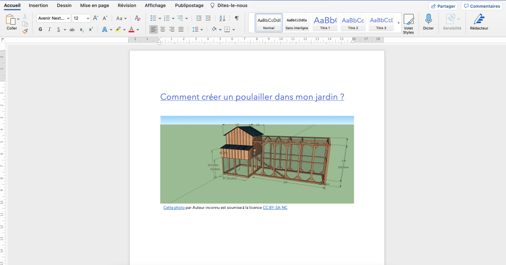Image resolution: width=506 pixels, height=265 pixels.
Task: Follow the CC BY-SA-NC license link
Action: pyautogui.click(x=275, y=208)
